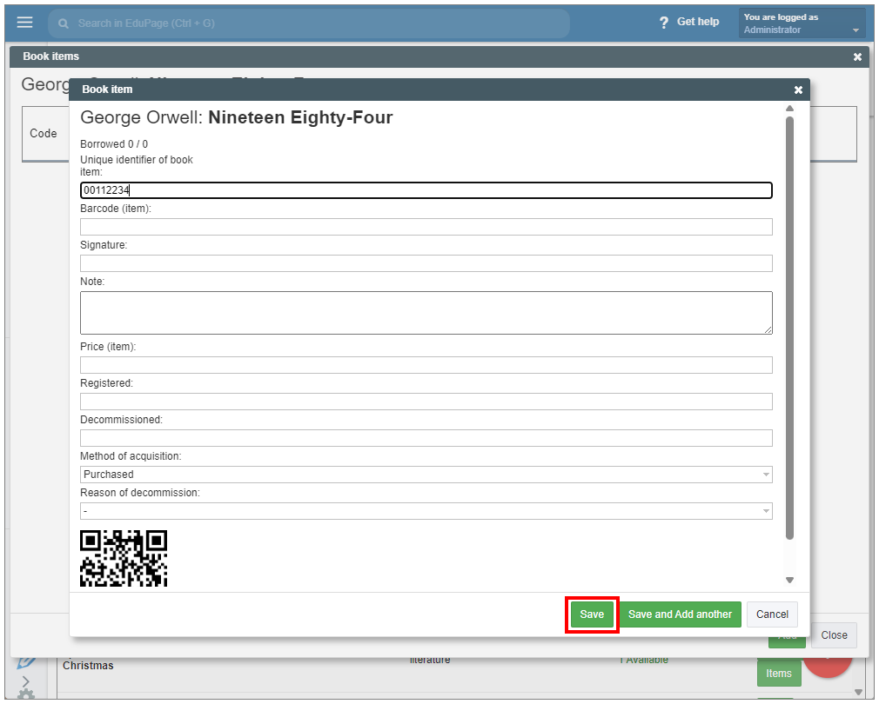This screenshot has height=704, width=879.
Task: Open the Administrator account dropdown
Action: [x=802, y=23]
